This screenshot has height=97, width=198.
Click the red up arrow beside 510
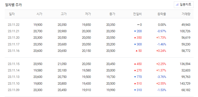coord(135,83)
